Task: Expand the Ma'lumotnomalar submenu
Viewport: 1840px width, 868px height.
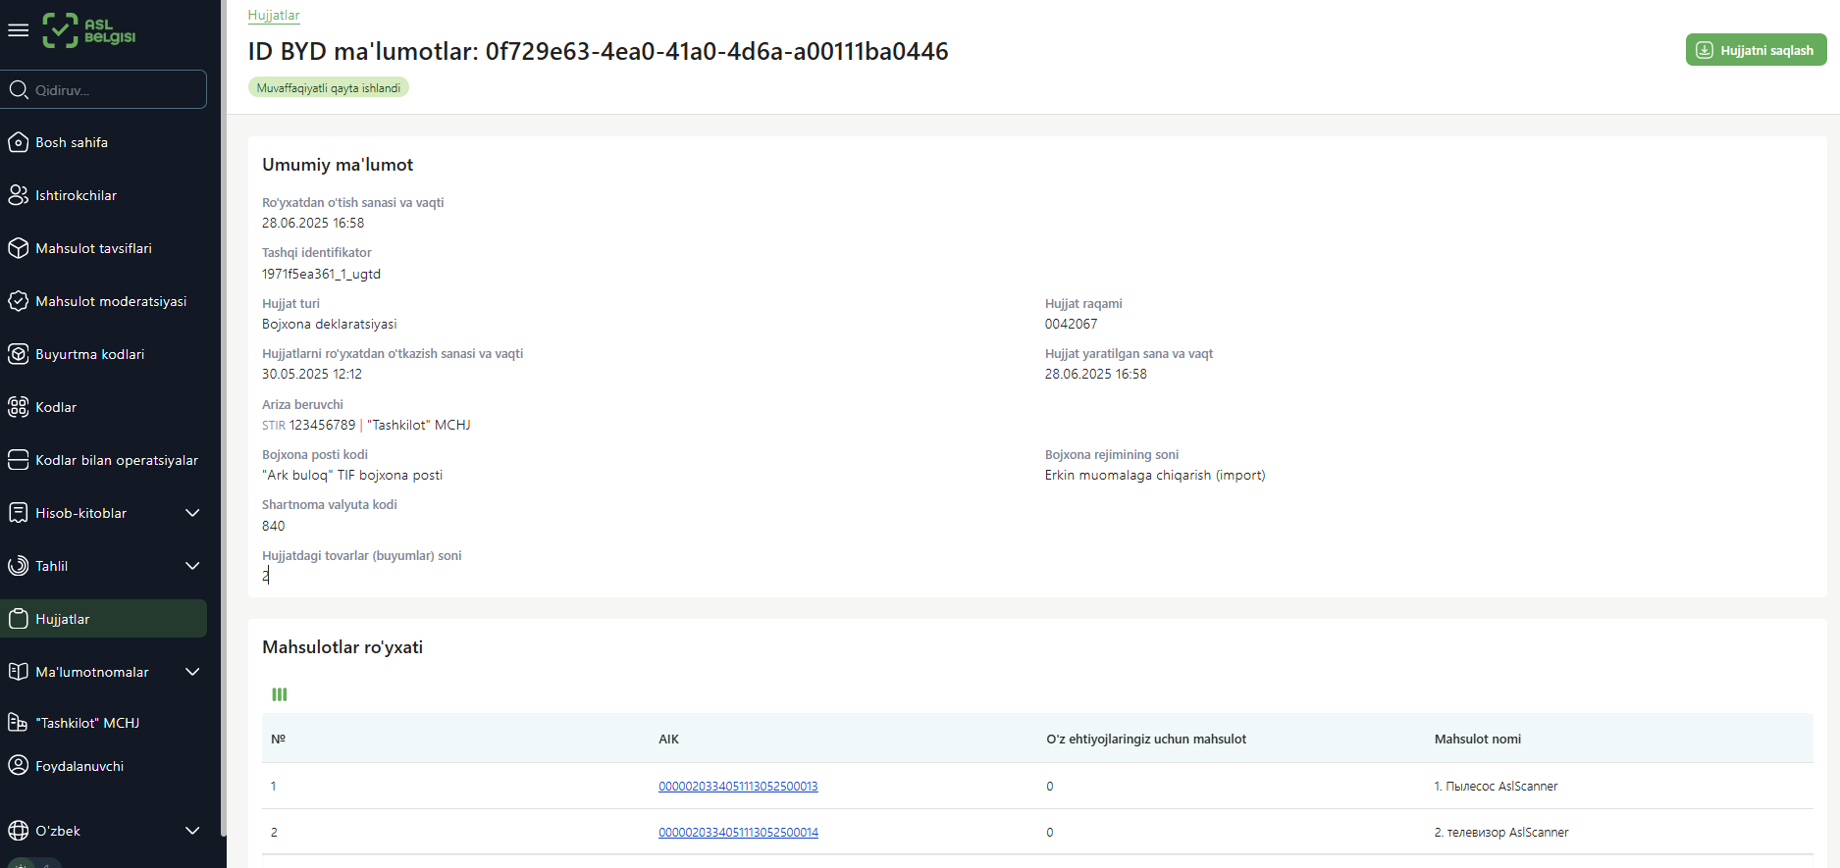Action: (x=192, y=672)
